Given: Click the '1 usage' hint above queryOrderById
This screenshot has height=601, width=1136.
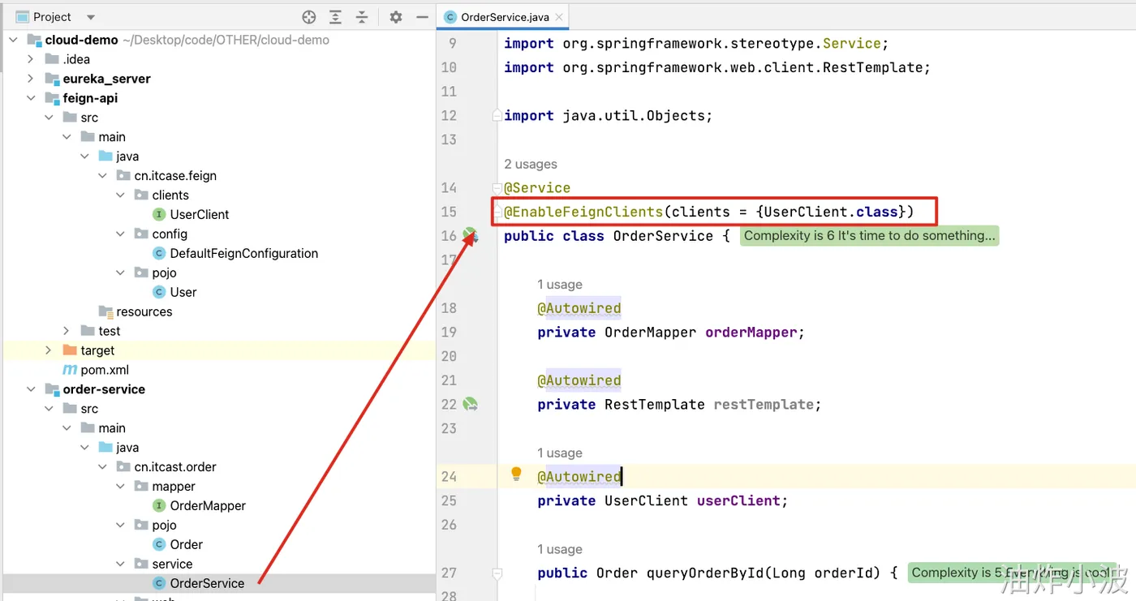Looking at the screenshot, I should click(560, 549).
